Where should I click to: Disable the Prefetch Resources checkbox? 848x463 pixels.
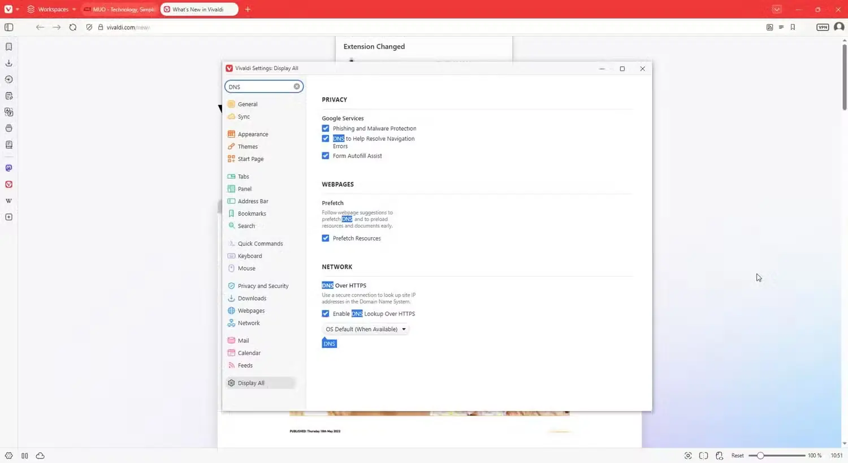click(326, 238)
